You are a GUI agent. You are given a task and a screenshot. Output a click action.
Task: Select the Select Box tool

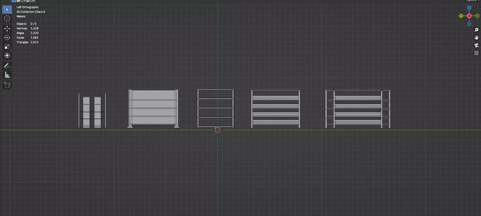[x=7, y=10]
